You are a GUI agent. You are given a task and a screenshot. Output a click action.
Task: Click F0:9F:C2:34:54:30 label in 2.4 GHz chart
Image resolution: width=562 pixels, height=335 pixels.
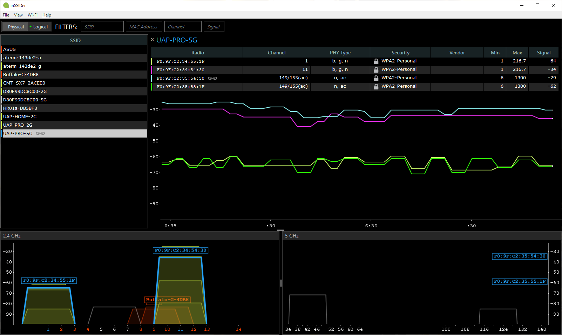pyautogui.click(x=181, y=250)
